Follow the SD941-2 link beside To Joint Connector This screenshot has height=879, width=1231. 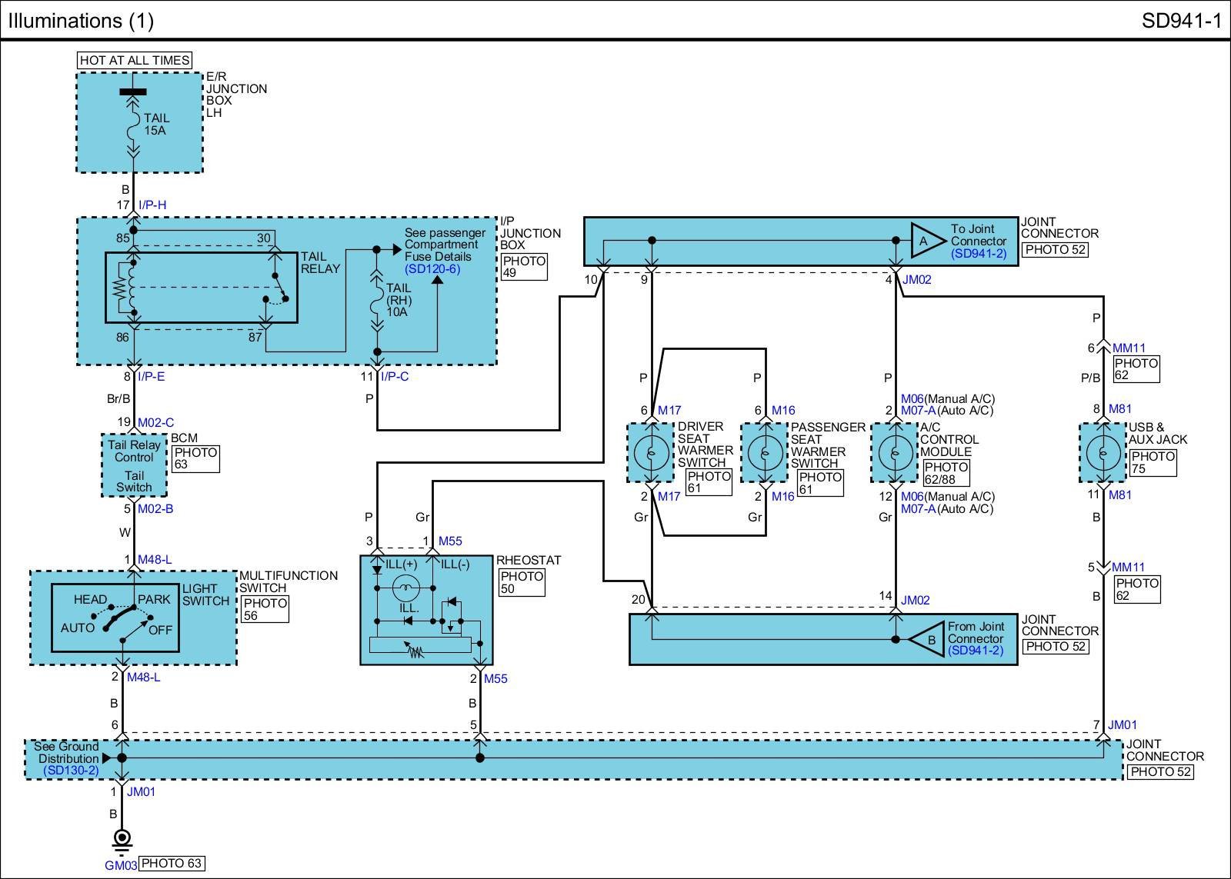(x=978, y=253)
